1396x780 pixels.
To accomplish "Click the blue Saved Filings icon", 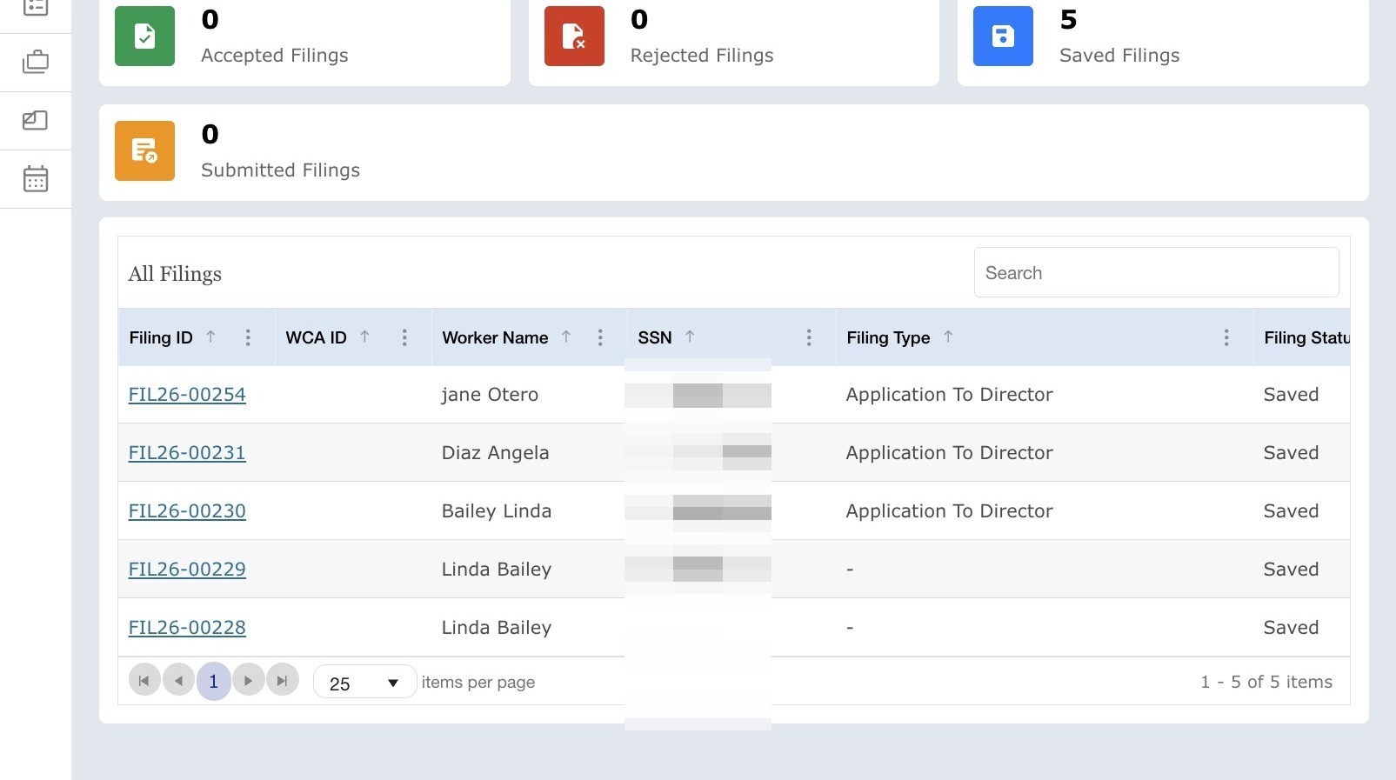I will 1003,36.
